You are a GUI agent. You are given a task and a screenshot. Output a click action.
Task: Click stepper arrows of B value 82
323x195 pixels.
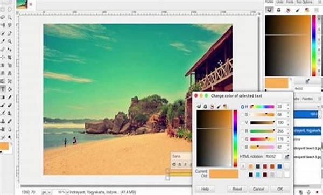point(288,147)
